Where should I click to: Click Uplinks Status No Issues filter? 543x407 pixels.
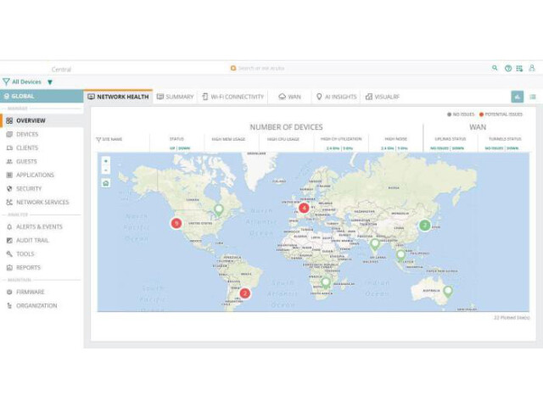pyautogui.click(x=439, y=148)
